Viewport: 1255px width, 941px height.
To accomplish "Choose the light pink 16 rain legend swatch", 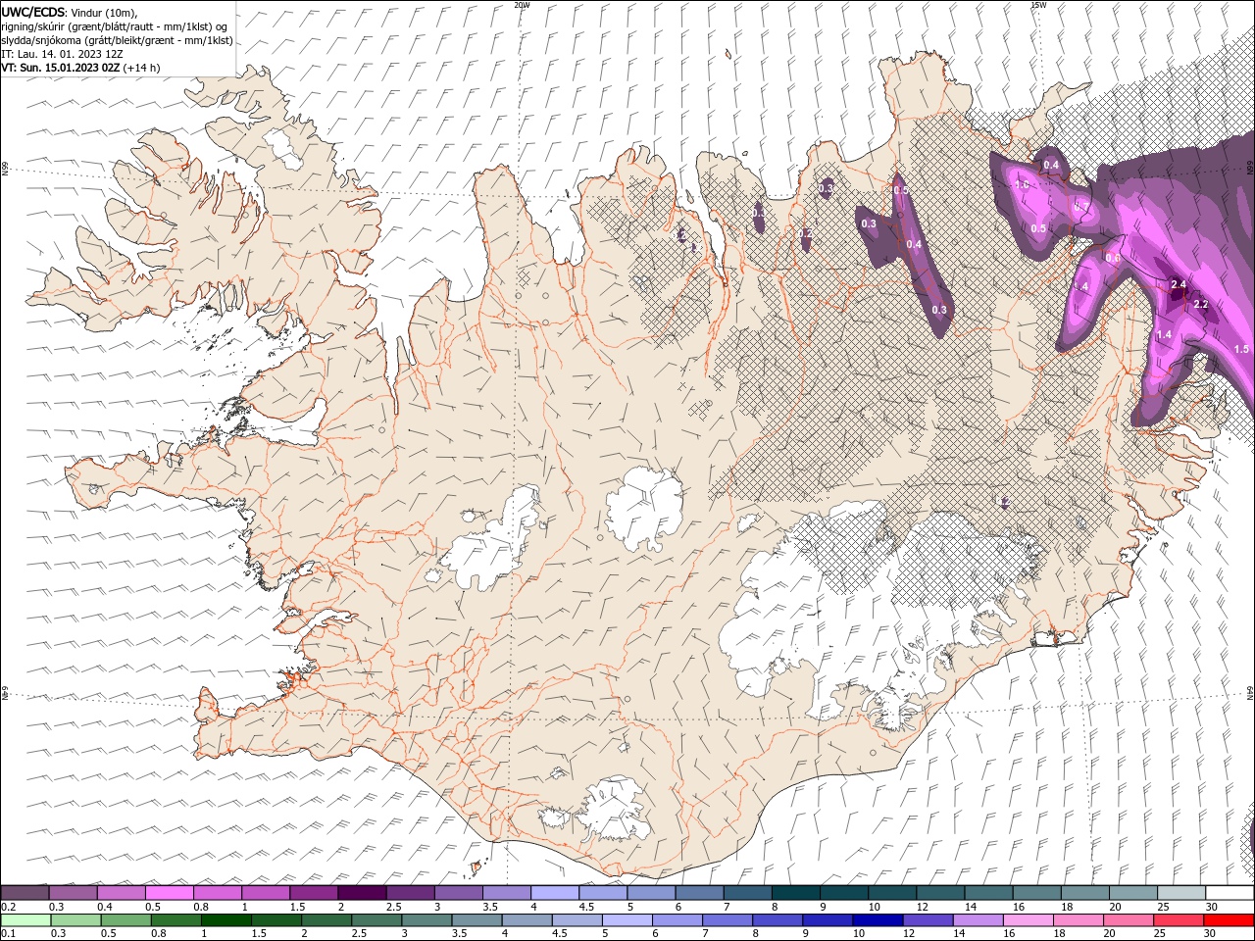I will 1028,920.
